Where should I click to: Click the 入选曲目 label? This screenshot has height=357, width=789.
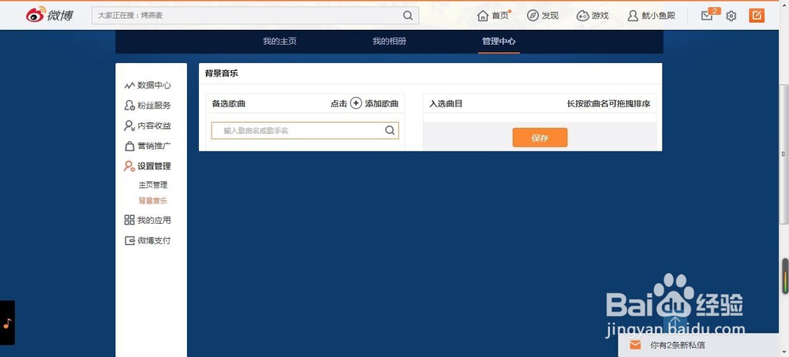pos(446,103)
